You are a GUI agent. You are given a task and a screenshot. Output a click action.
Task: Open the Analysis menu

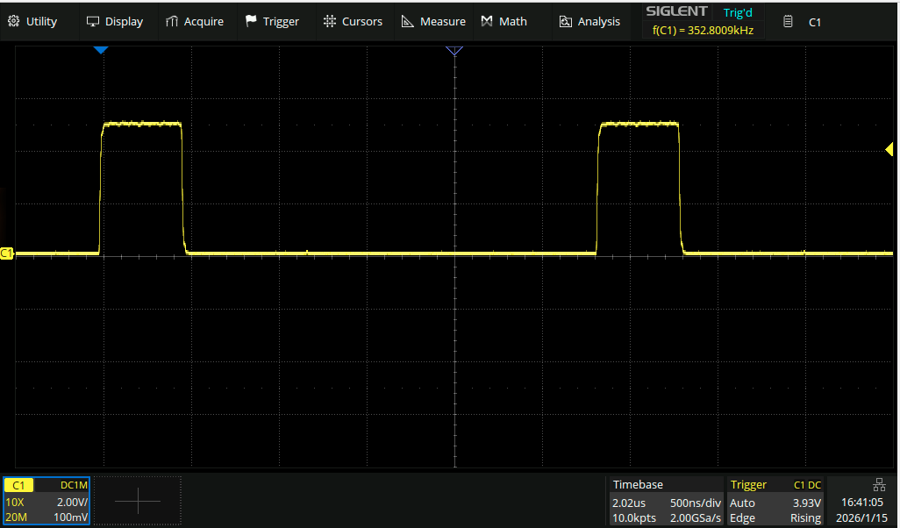[x=589, y=21]
